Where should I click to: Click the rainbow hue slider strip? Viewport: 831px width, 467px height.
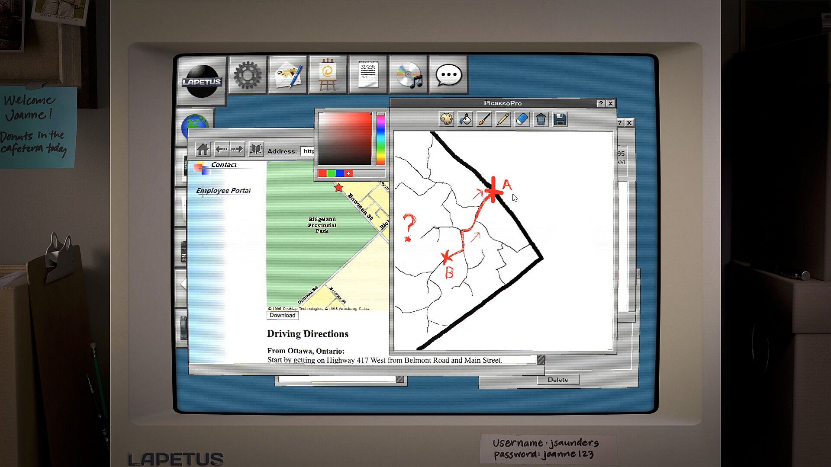coord(380,139)
